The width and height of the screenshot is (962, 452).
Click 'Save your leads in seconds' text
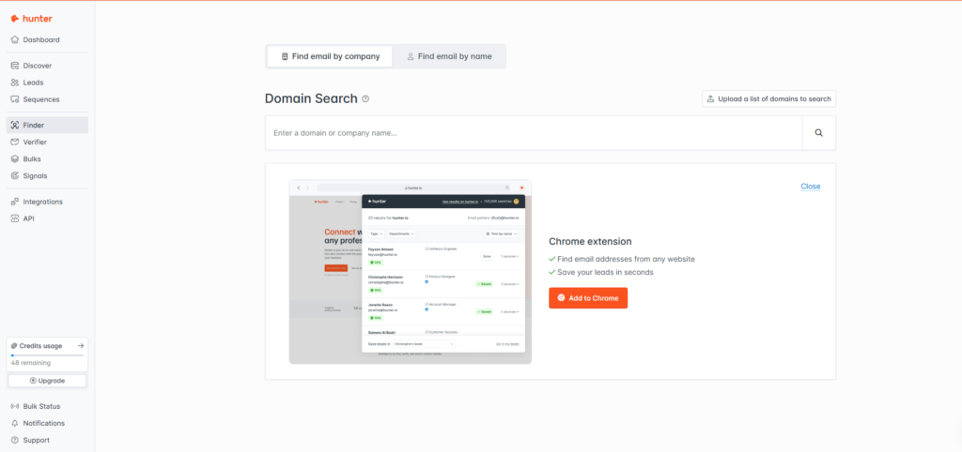(x=606, y=272)
